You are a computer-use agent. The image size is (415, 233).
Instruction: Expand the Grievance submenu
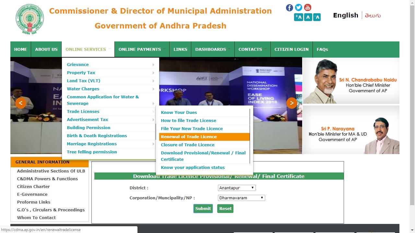point(78,64)
